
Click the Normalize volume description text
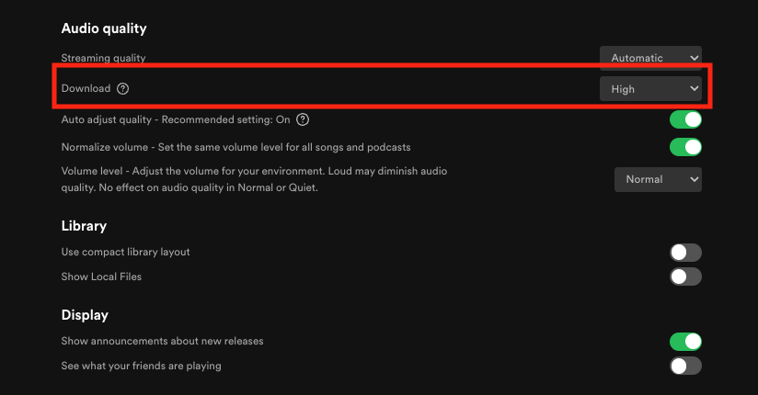[235, 147]
